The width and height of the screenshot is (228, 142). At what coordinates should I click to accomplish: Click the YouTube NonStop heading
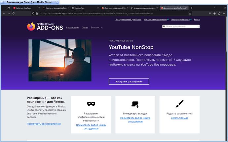point(131,47)
